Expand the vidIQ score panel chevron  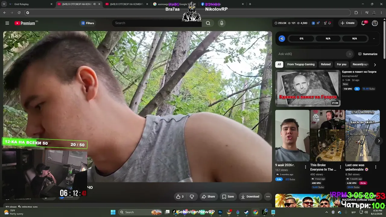[374, 39]
